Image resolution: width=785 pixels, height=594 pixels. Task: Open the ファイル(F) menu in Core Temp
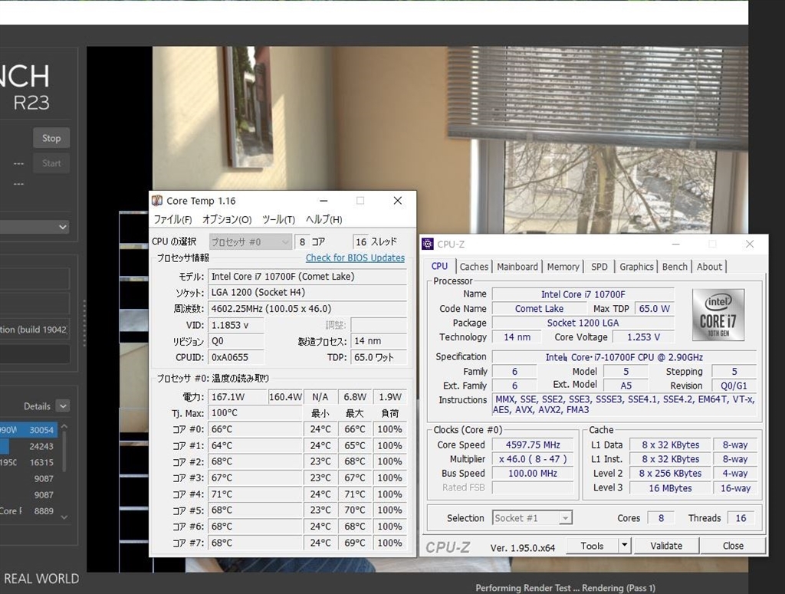tap(172, 220)
